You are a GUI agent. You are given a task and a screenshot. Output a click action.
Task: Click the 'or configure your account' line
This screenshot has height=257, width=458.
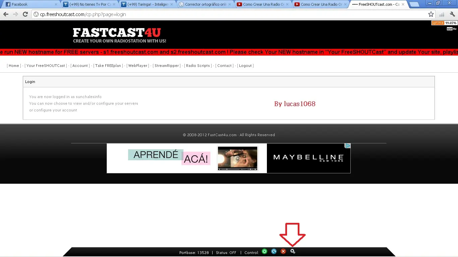[x=53, y=110]
